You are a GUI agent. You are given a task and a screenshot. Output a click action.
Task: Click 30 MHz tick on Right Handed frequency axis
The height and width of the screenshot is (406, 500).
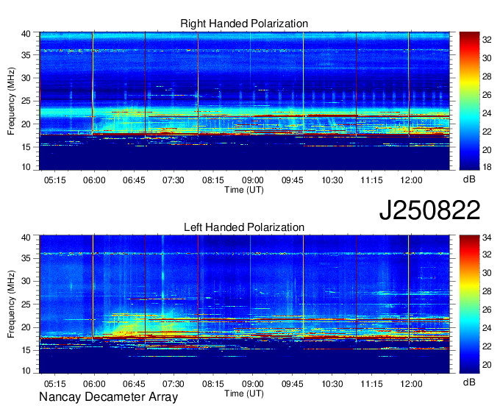point(26,78)
